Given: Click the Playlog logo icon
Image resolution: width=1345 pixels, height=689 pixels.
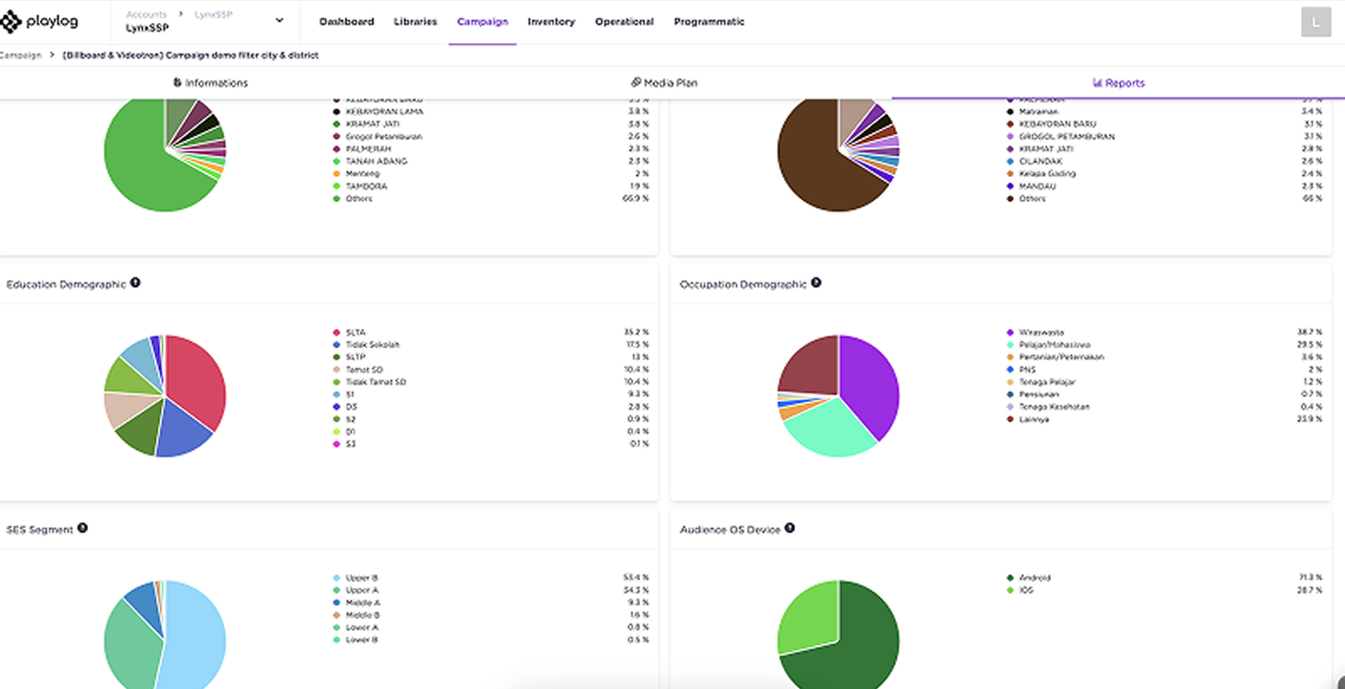Looking at the screenshot, I should 11,21.
